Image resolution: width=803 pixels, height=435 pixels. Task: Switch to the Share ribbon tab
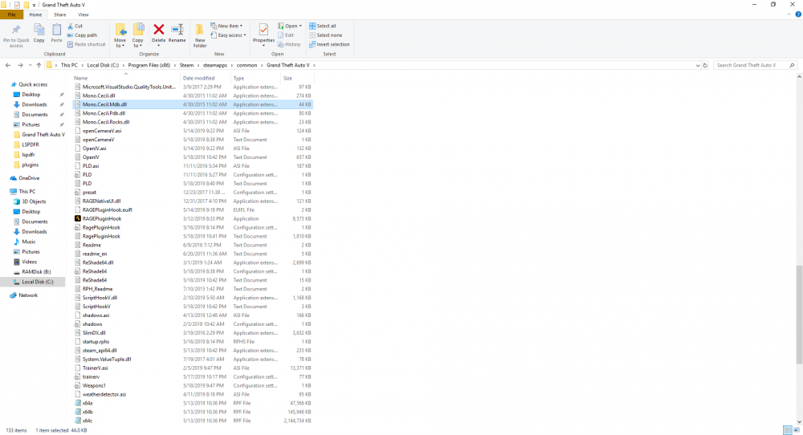[60, 14]
